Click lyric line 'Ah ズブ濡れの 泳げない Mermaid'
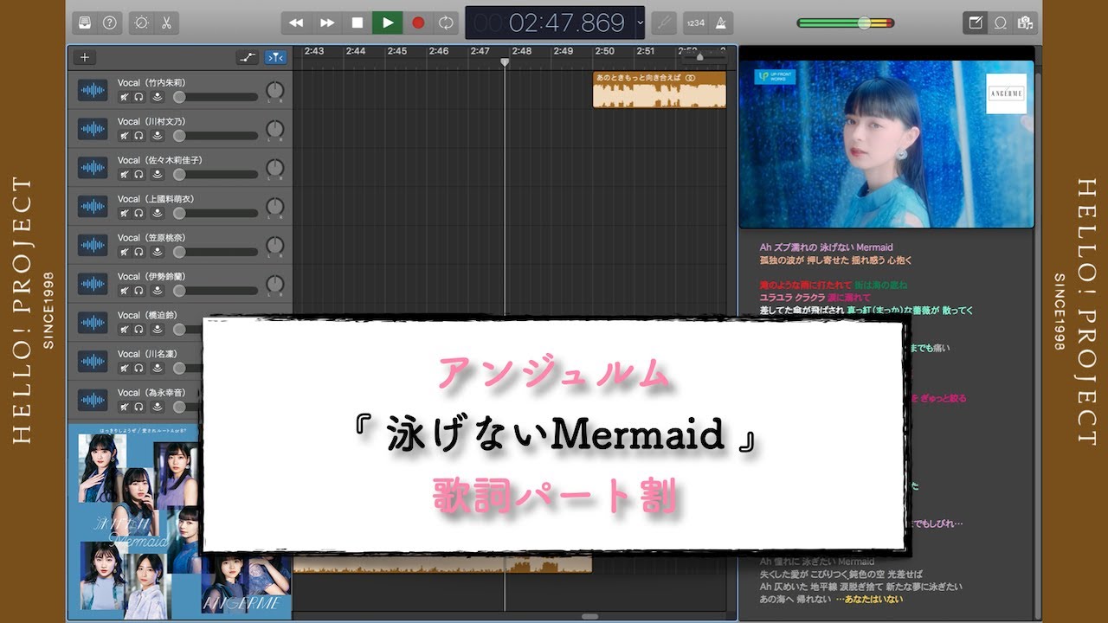This screenshot has height=623, width=1108. point(826,247)
